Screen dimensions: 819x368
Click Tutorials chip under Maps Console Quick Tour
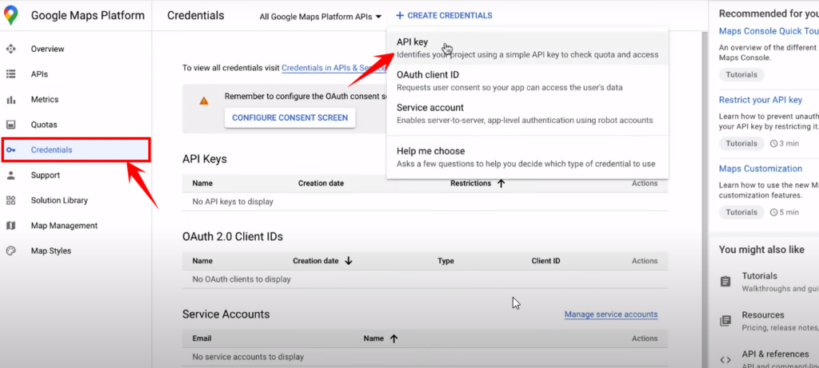[741, 74]
